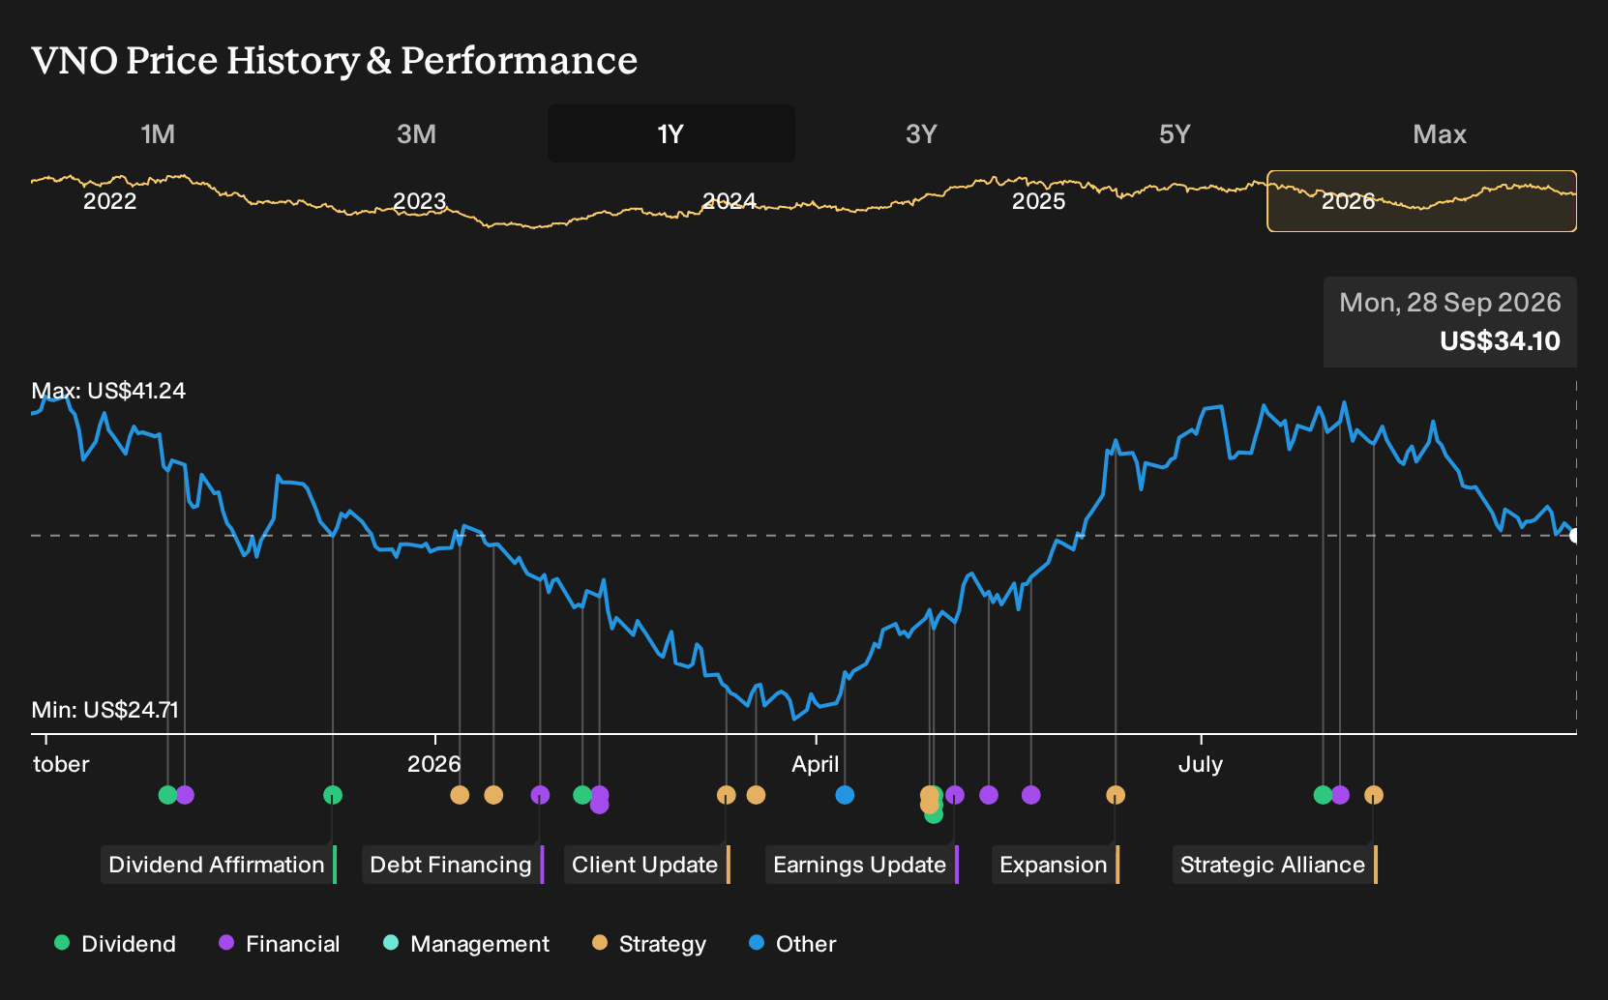Show the Max price history
Screen dimensions: 1608x1000
(x=1440, y=133)
